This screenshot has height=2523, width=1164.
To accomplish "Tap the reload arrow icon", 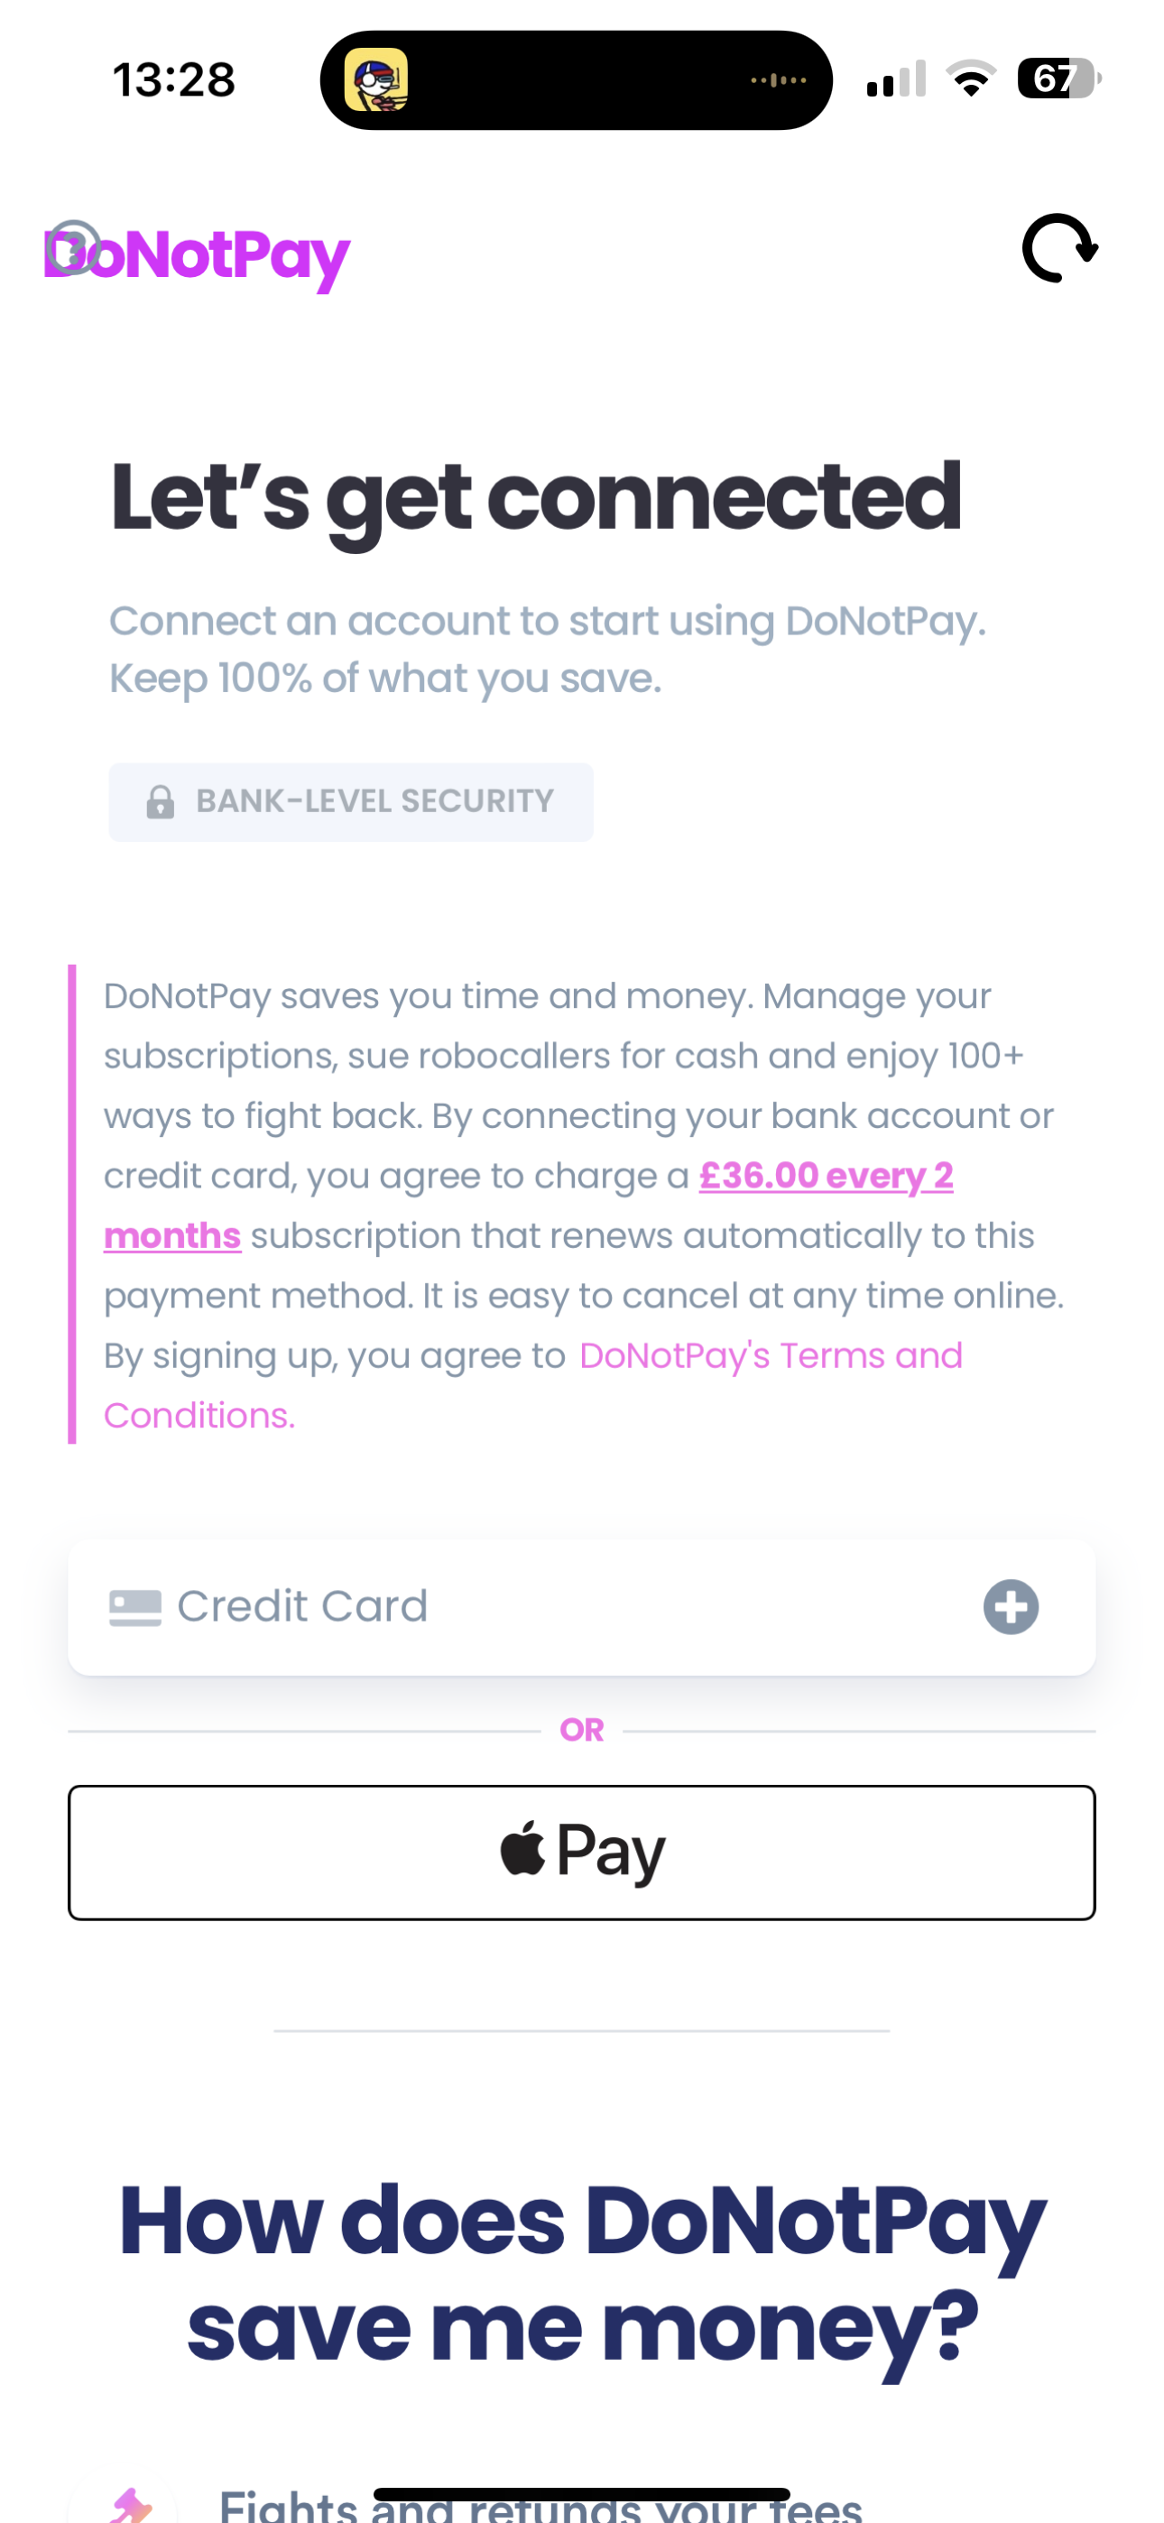I will 1060,249.
